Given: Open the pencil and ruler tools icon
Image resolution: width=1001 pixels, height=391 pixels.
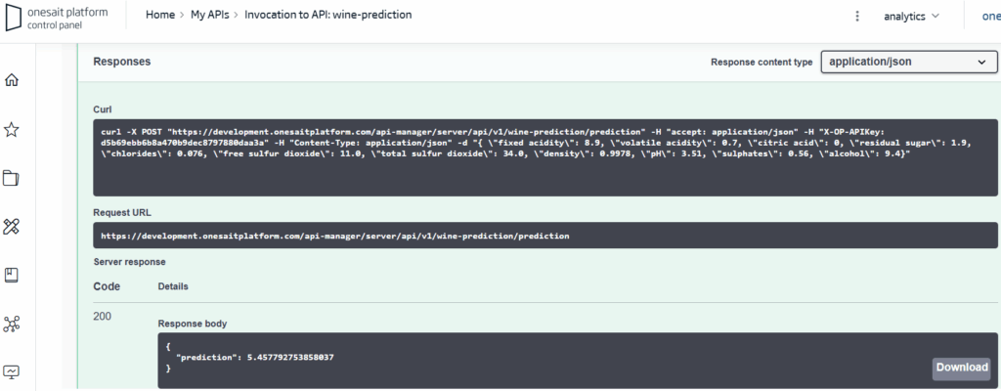Looking at the screenshot, I should (x=12, y=227).
